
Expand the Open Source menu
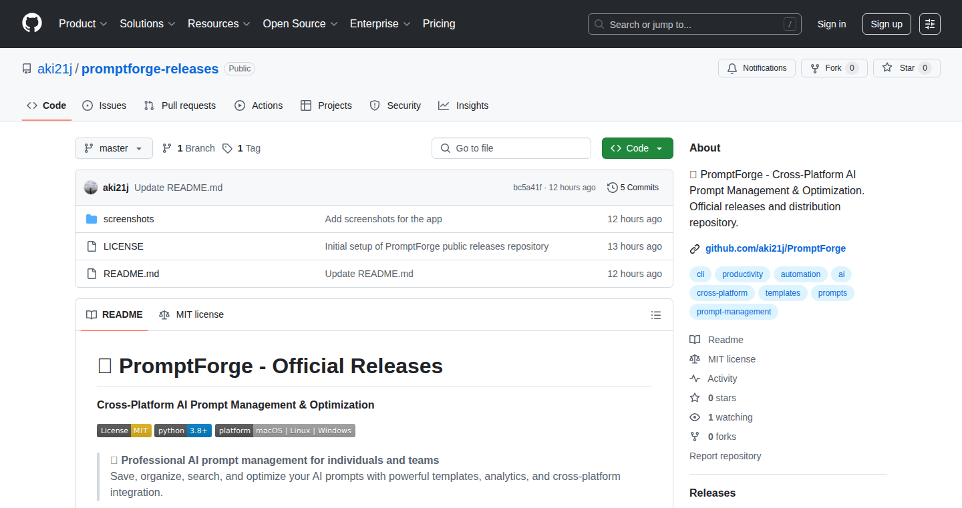tap(300, 23)
